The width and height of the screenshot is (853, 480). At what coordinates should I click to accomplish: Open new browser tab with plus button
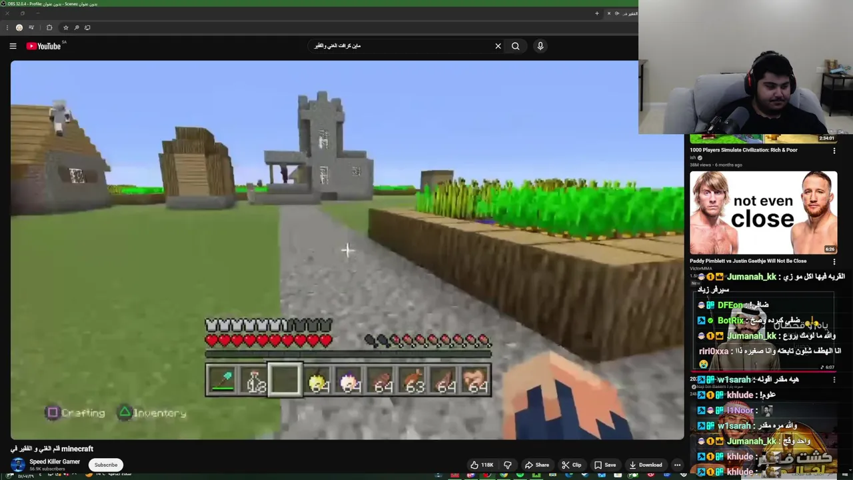(x=596, y=13)
